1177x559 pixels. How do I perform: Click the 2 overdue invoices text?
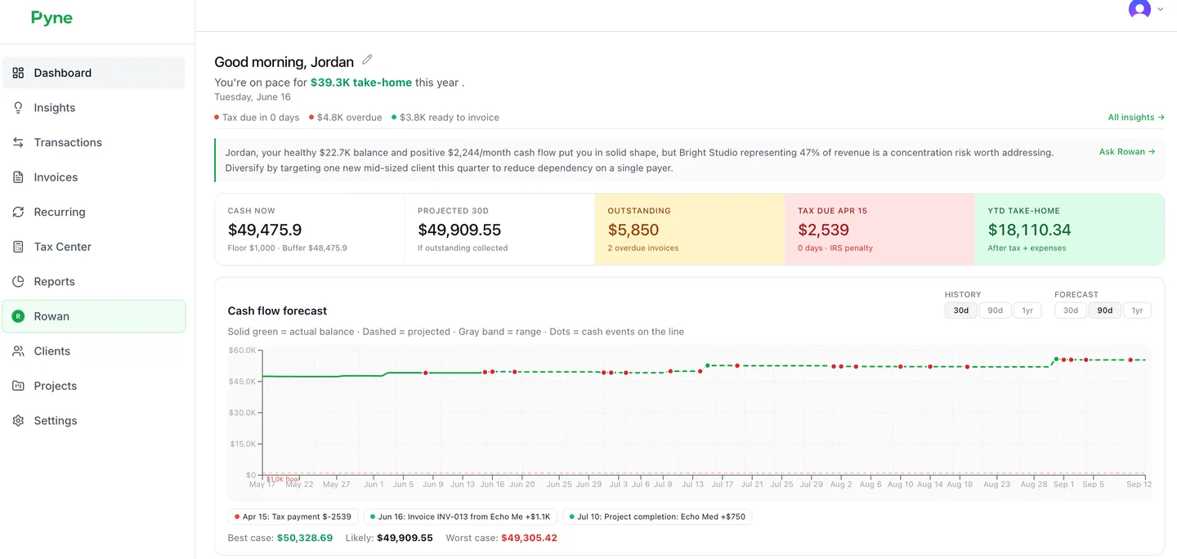pos(643,248)
